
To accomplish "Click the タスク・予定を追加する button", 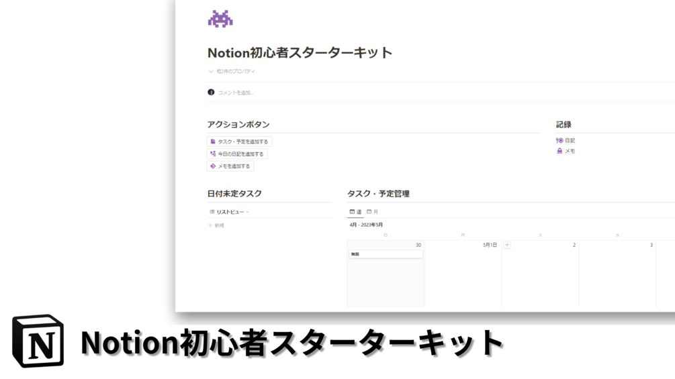I will (x=239, y=142).
